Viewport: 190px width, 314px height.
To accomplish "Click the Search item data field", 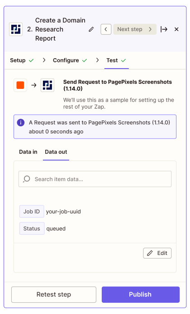I will (x=95, y=179).
